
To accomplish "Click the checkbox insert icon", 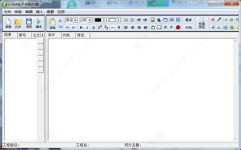I will point(172,28).
